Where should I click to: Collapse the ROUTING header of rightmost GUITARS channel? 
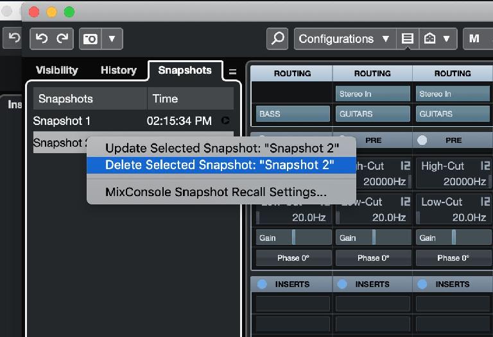[453, 74]
